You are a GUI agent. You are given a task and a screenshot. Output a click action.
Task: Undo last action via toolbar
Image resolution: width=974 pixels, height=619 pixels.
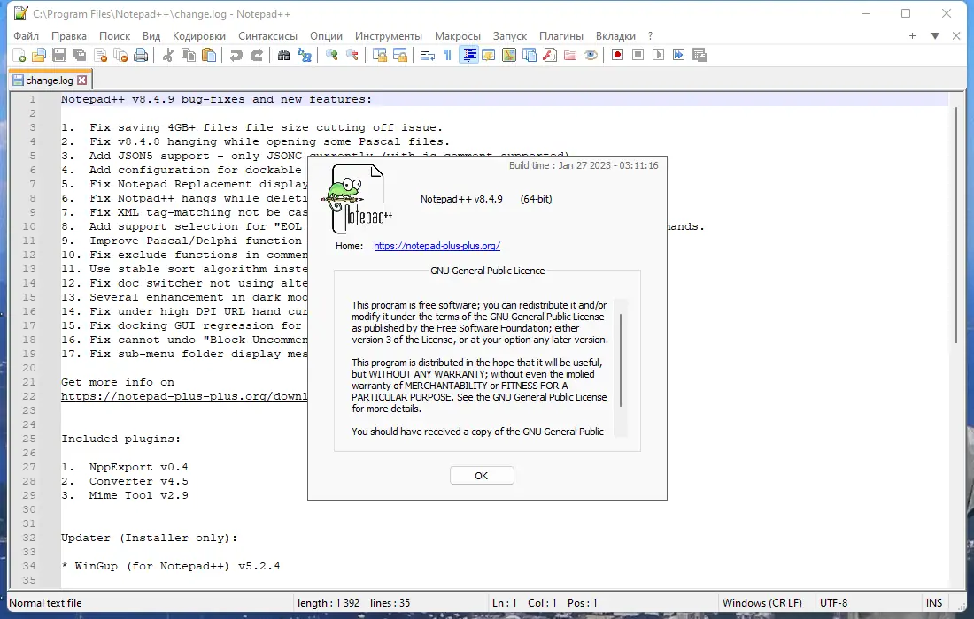pos(236,55)
